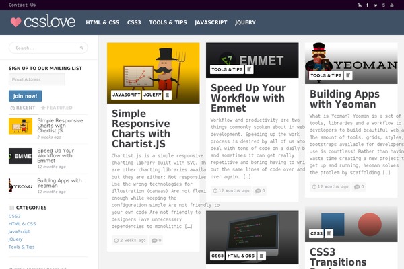The width and height of the screenshot is (404, 269).
Task: Click the Contact Us link
Action: (22, 5)
